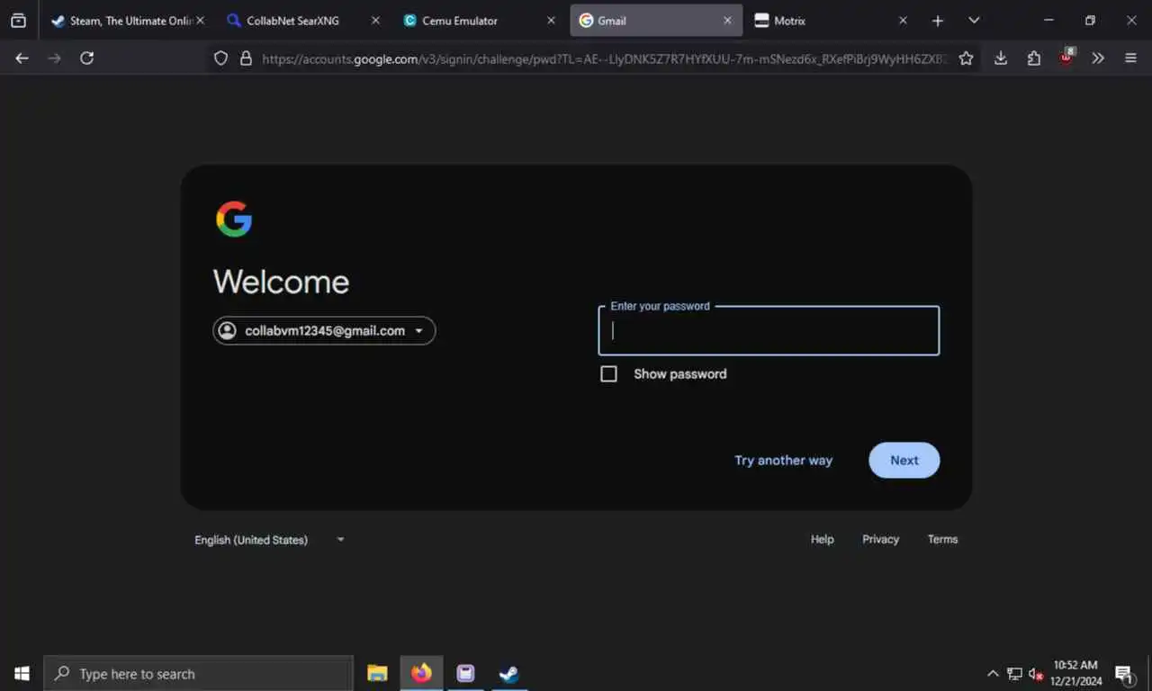Click the forward navigation arrow
Image resolution: width=1152 pixels, height=691 pixels.
coord(55,58)
